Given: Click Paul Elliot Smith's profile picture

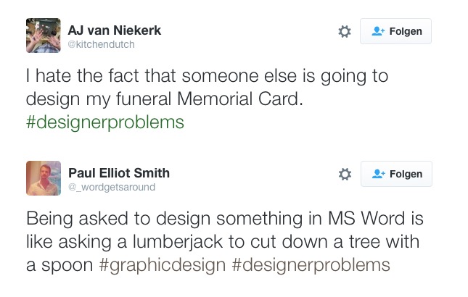Looking at the screenshot, I should pos(43,178).
